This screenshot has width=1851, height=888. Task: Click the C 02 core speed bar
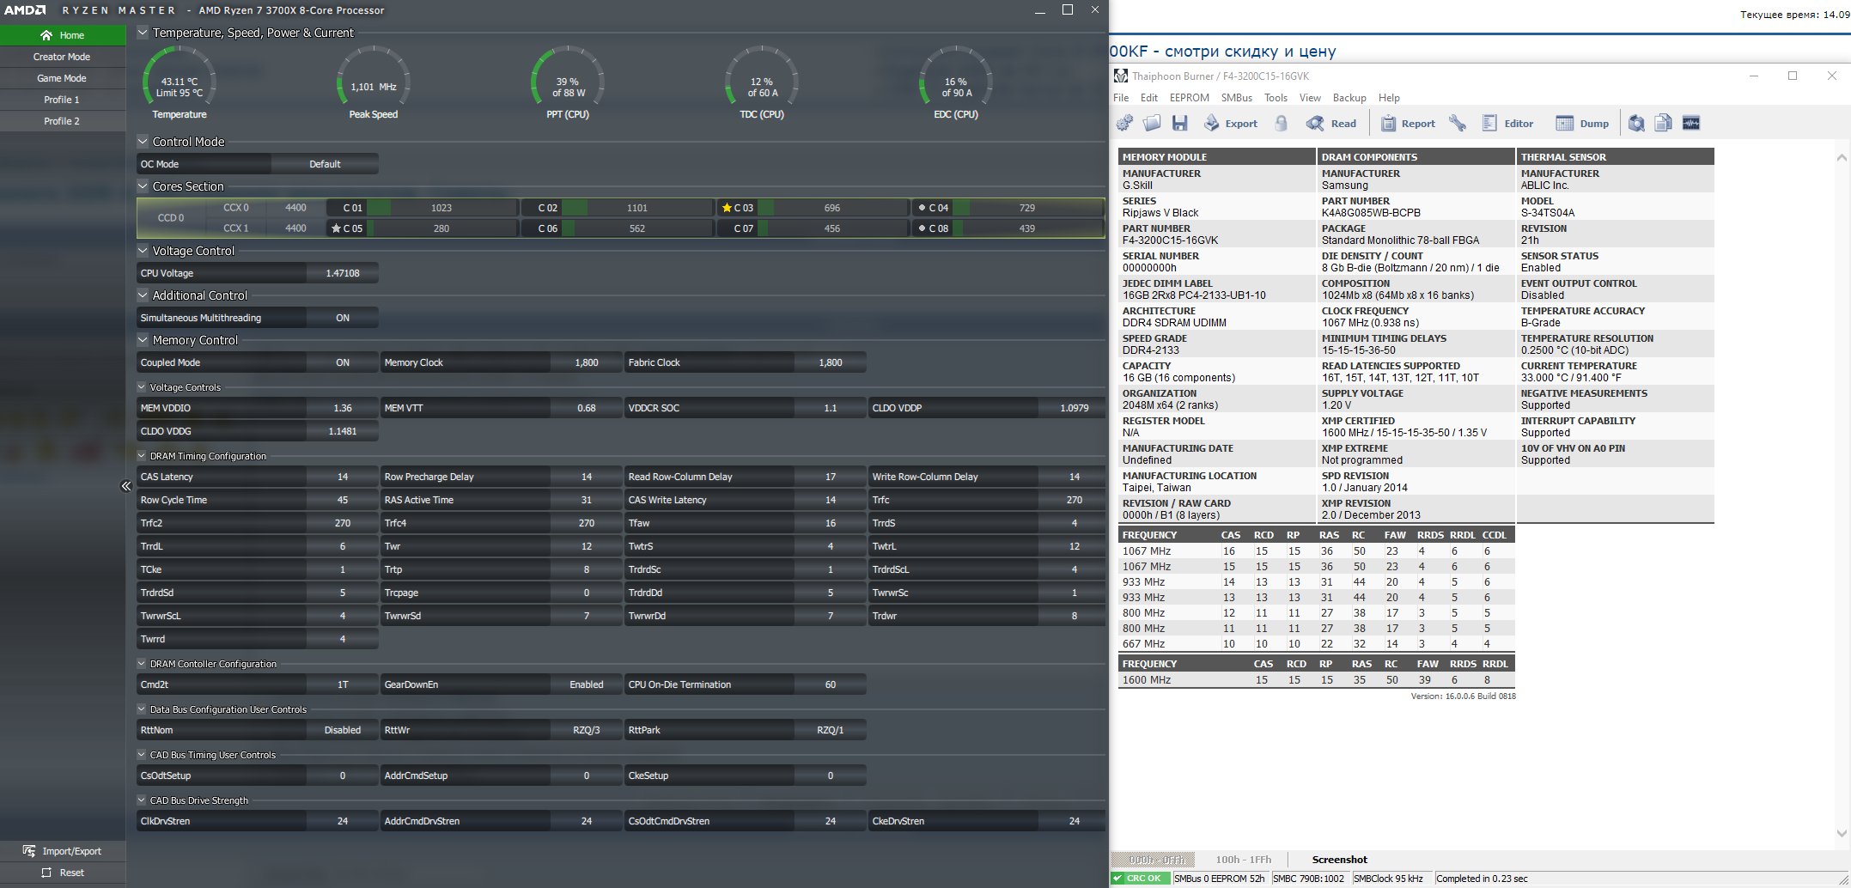click(x=637, y=208)
